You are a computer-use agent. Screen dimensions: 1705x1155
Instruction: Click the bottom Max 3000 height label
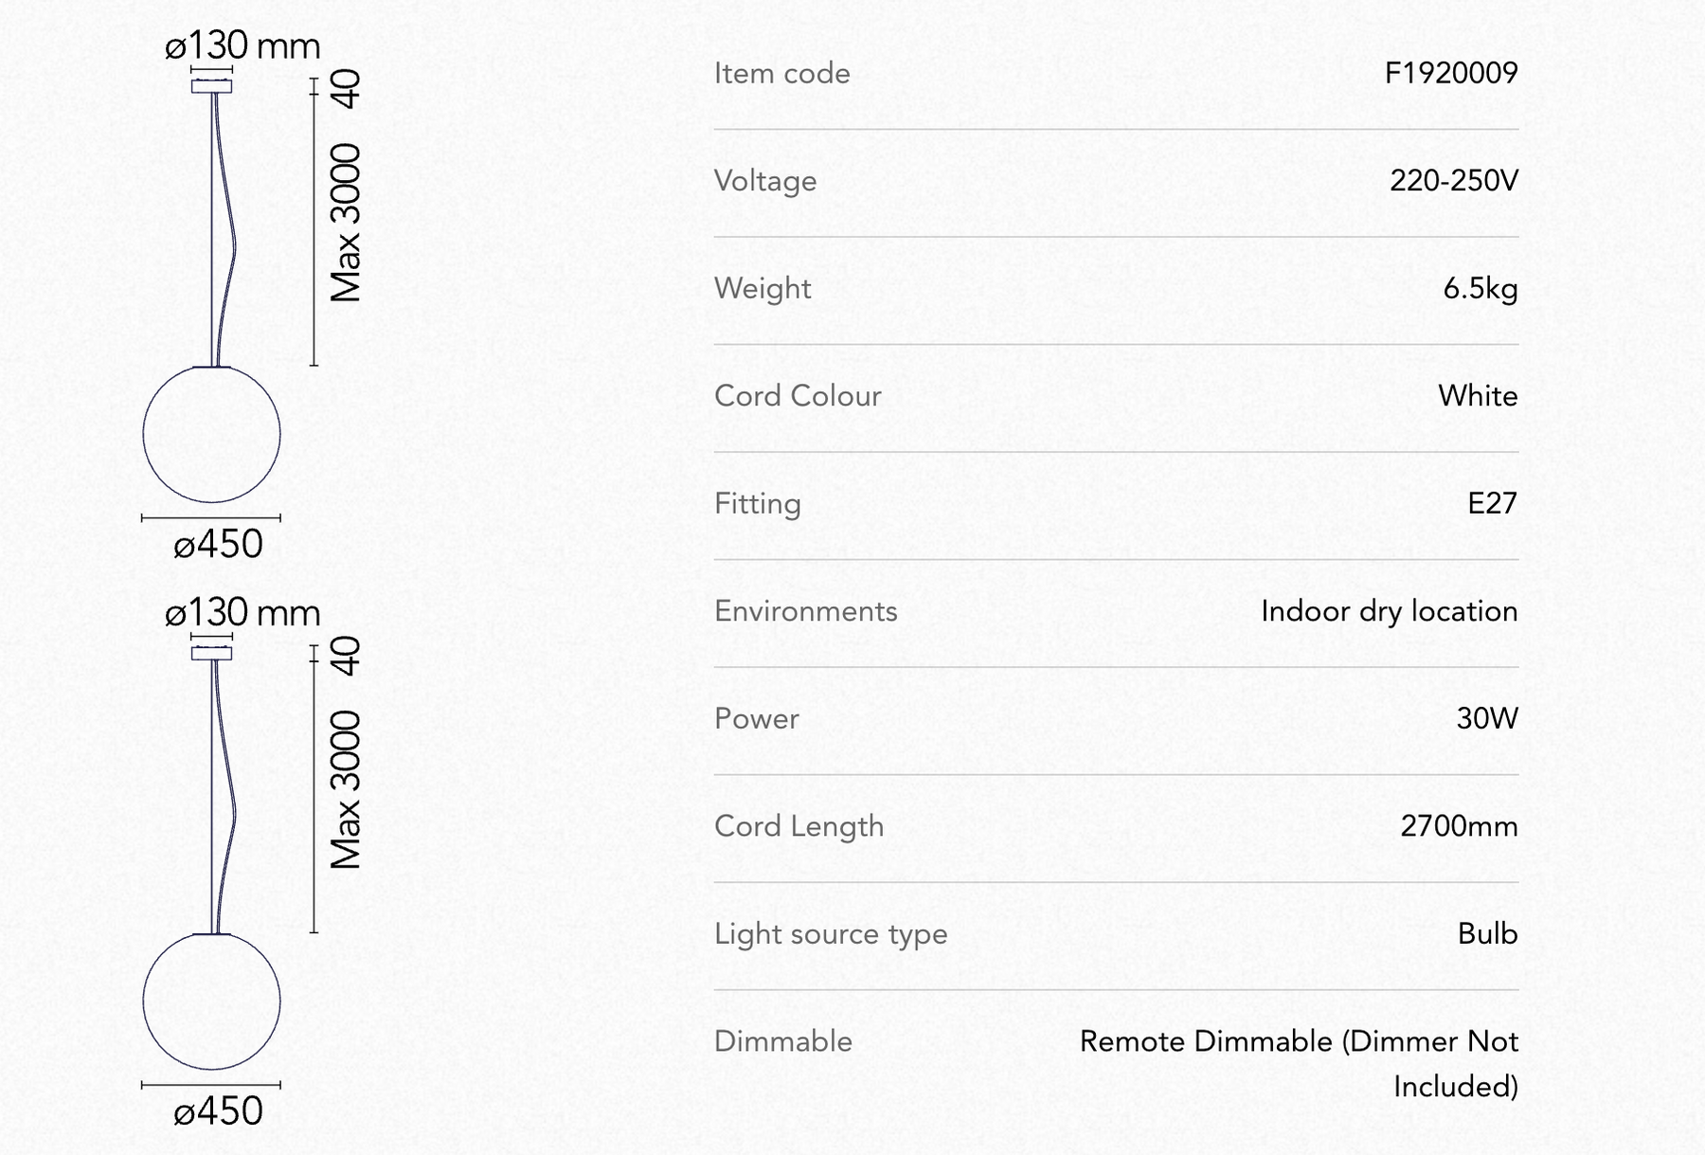(346, 789)
